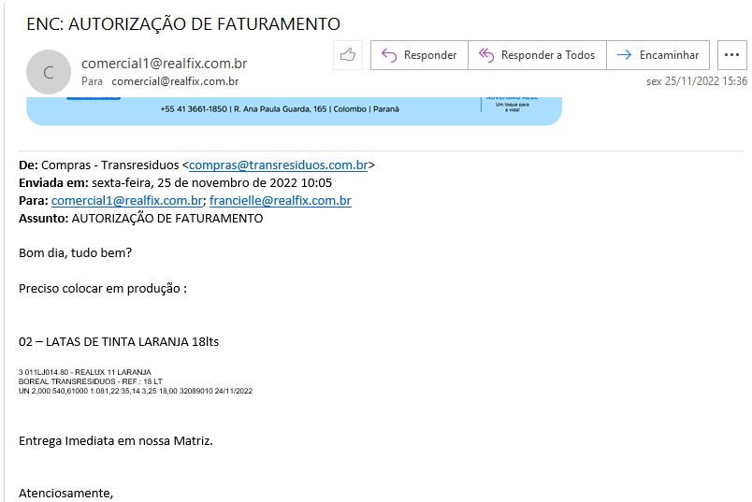
Task: Click comercial1@realfix.com.br link in the quoted Para line
Action: (127, 201)
